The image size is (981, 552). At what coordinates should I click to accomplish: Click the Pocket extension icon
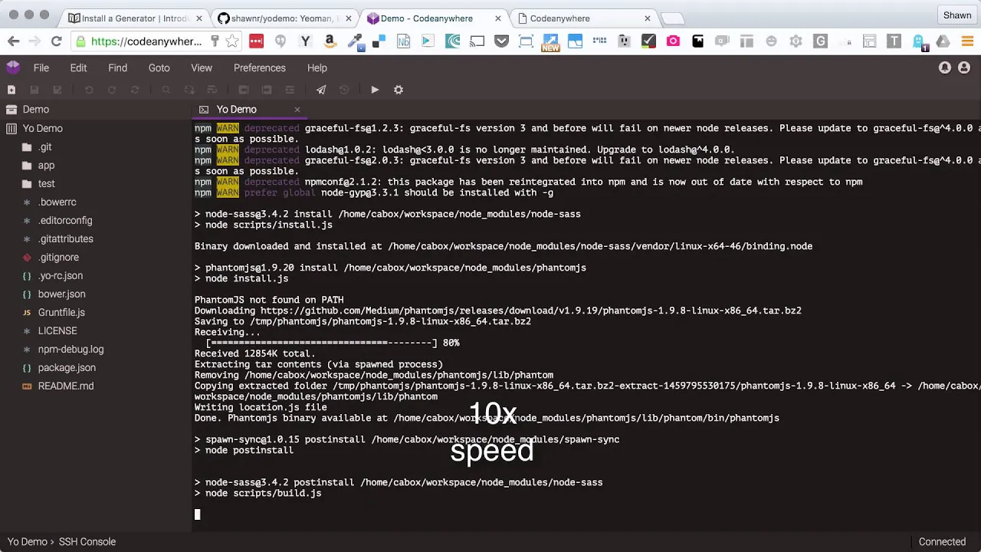click(x=501, y=41)
